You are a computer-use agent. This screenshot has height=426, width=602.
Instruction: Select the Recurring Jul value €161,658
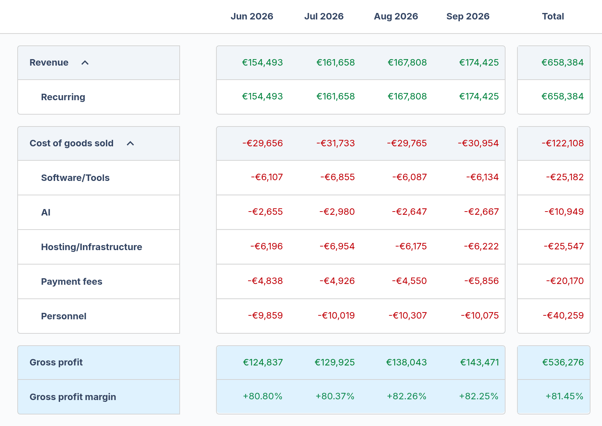pos(336,96)
